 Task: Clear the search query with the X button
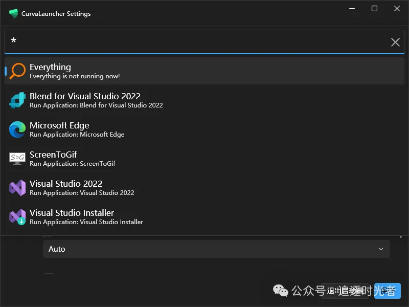click(395, 42)
